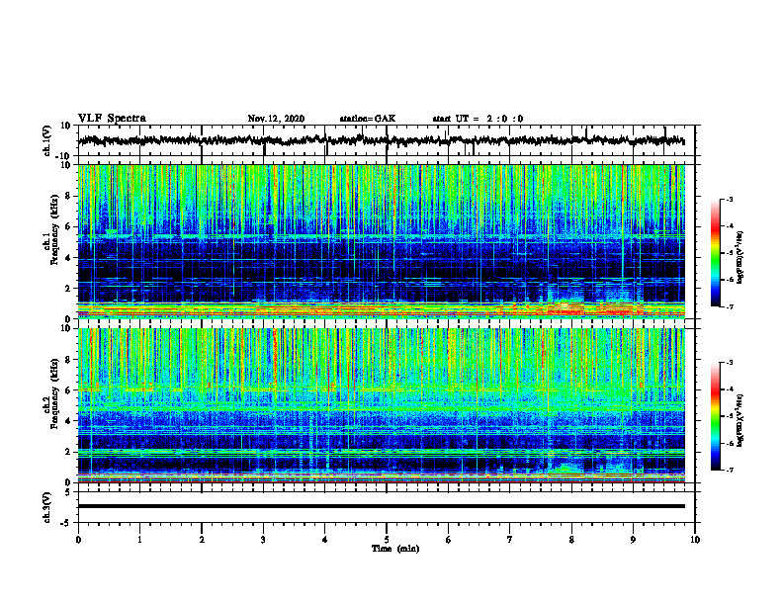Click the "VLF Spectra" plot title

[112, 119]
